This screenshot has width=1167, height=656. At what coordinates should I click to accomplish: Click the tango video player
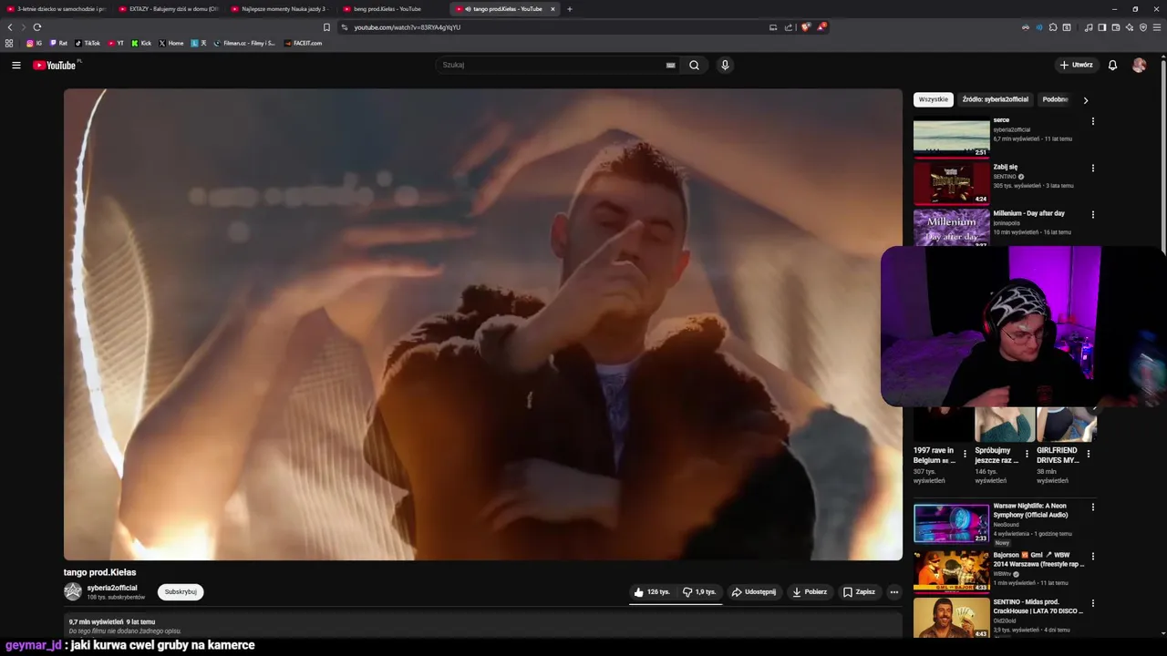(483, 324)
